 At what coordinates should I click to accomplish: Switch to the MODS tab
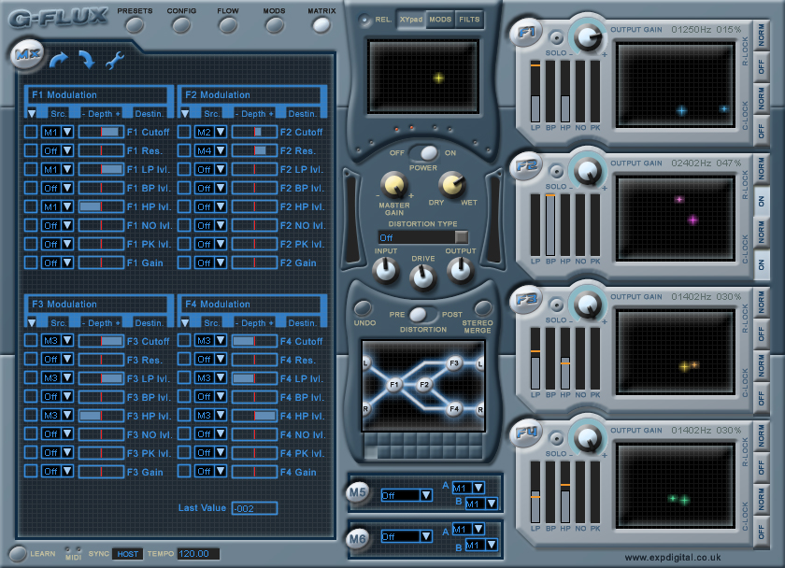pyautogui.click(x=439, y=20)
